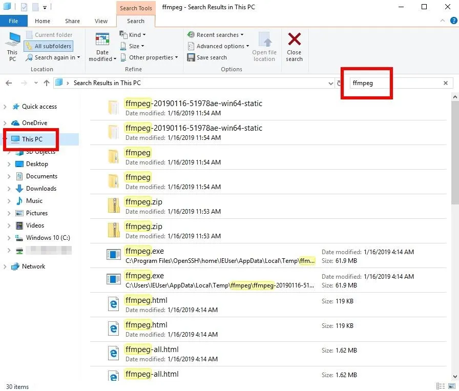The width and height of the screenshot is (459, 391).
Task: Collapse the ribbon with the chevron
Action: pyautogui.click(x=442, y=20)
